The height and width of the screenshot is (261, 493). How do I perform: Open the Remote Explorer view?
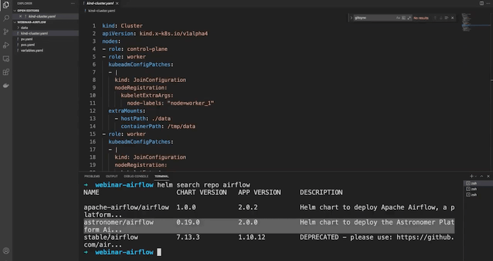(6, 59)
